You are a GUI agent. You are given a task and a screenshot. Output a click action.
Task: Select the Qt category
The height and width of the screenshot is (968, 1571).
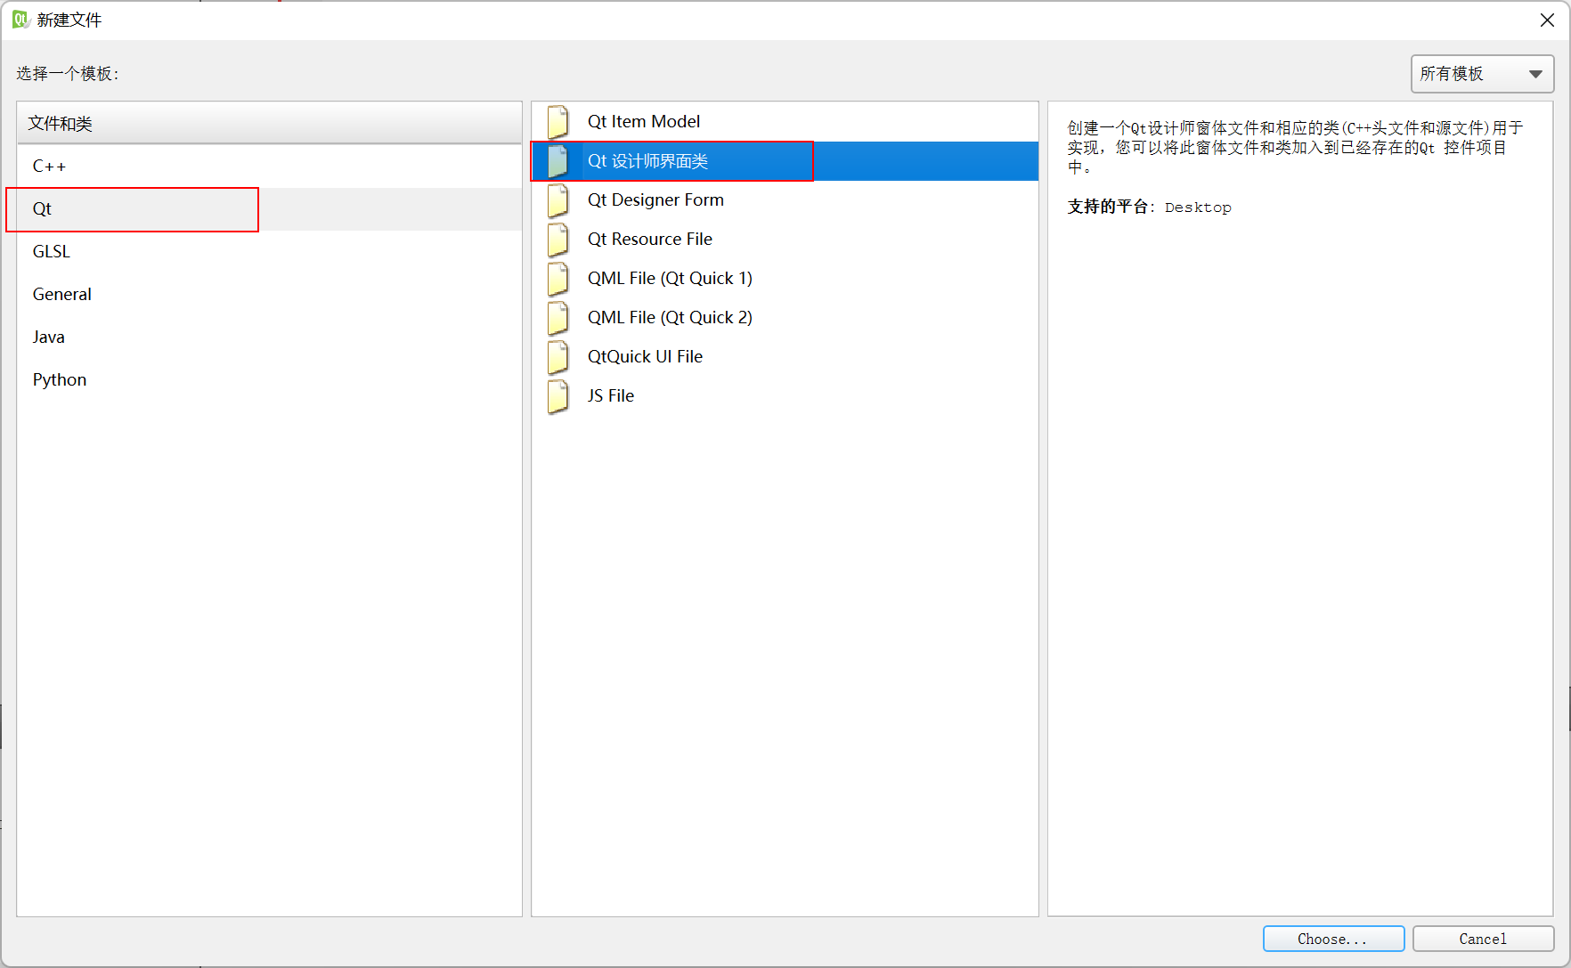[269, 209]
